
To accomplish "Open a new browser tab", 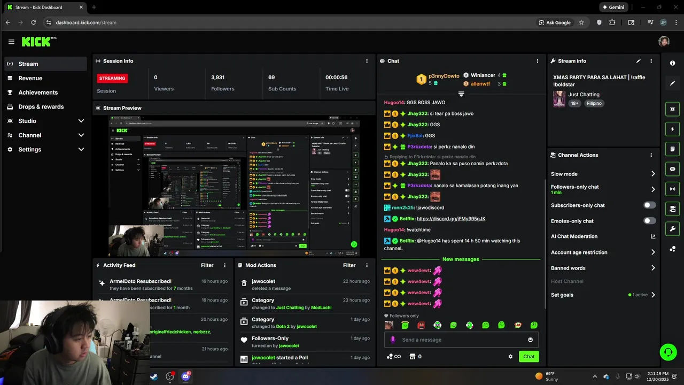I will [x=94, y=7].
